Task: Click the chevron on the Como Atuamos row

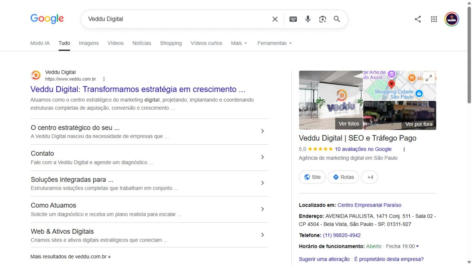Action: click(x=262, y=209)
